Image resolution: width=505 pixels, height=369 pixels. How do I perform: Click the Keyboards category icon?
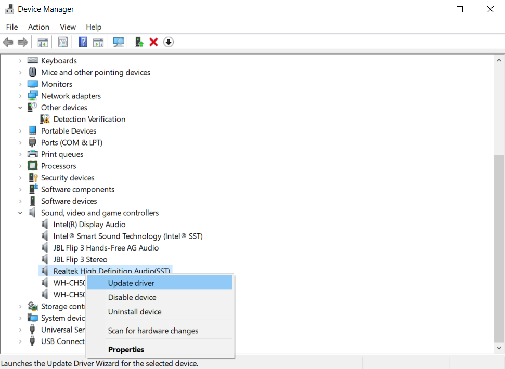tap(33, 60)
